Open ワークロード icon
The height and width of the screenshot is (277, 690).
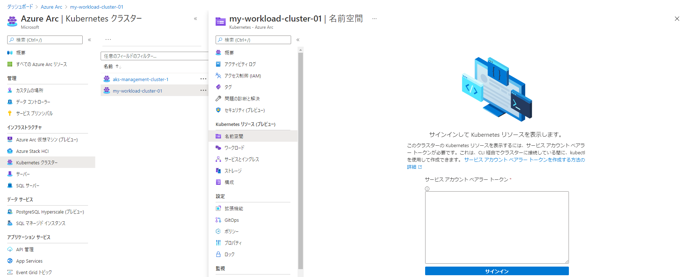click(218, 148)
